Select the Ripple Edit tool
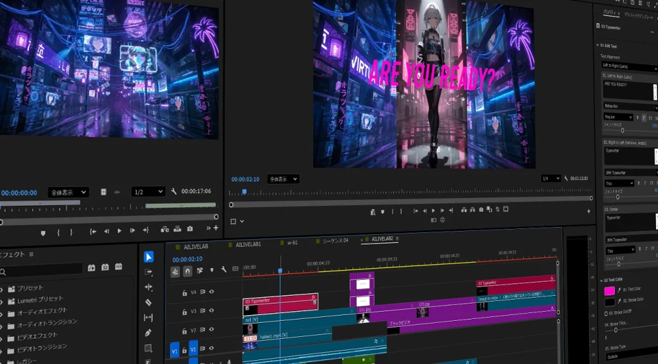This screenshot has width=658, height=364. [148, 287]
